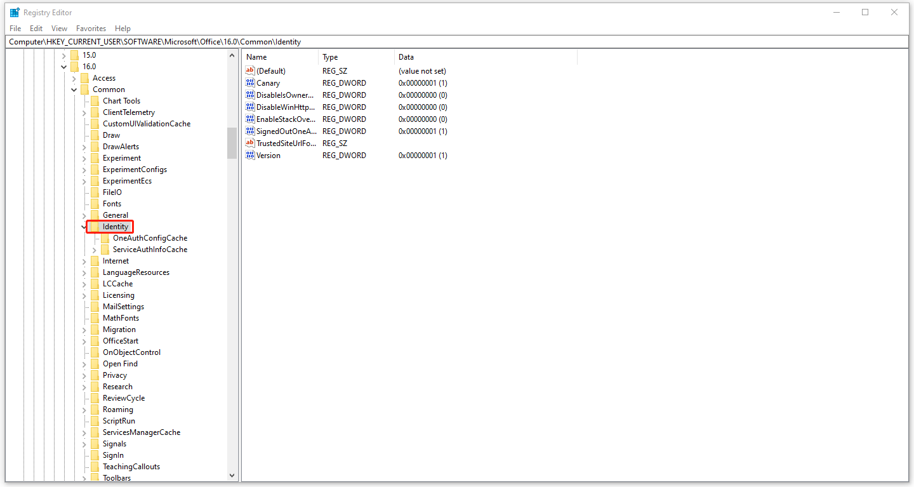Open the Edit menu
The width and height of the screenshot is (914, 487).
tap(36, 29)
